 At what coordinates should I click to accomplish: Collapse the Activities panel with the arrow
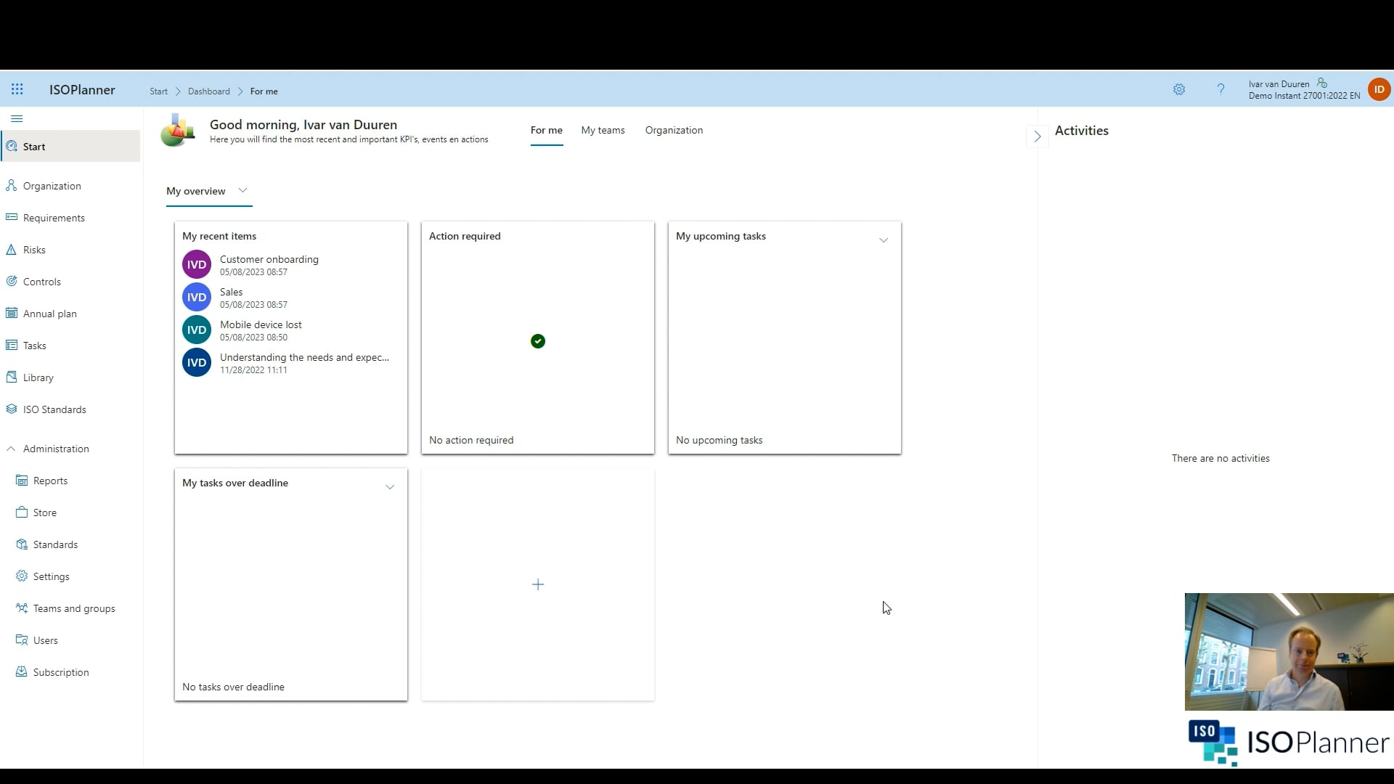point(1037,136)
